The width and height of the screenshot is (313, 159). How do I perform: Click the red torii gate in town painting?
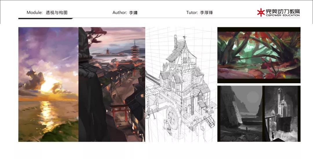pyautogui.click(x=118, y=111)
